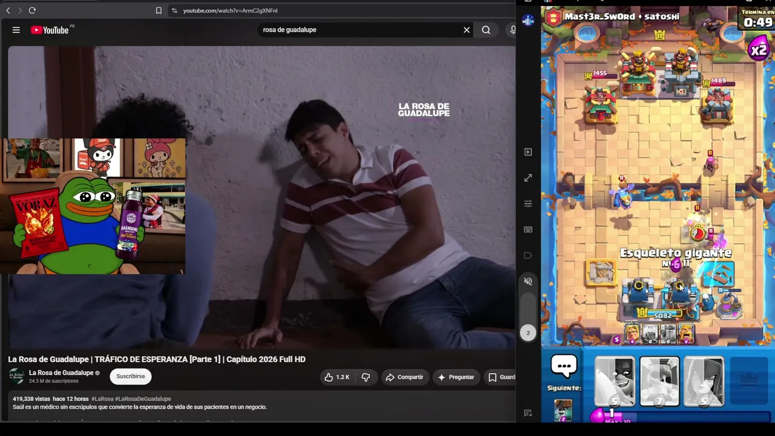Screen dimensions: 775x436
Task: View site information icon in address bar
Action: (x=174, y=10)
